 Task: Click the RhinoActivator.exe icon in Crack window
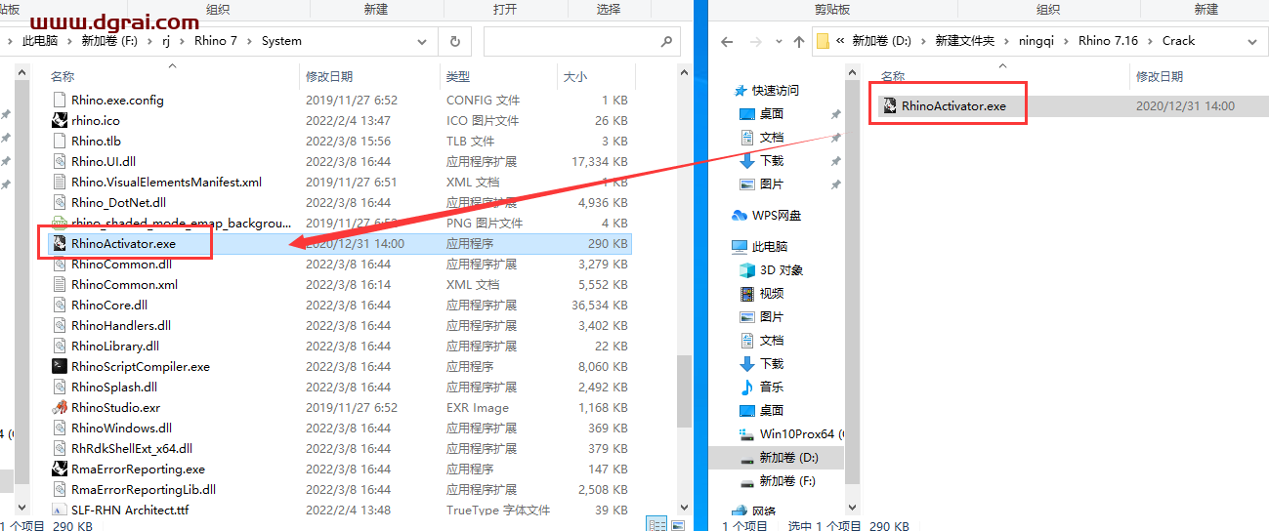(890, 105)
